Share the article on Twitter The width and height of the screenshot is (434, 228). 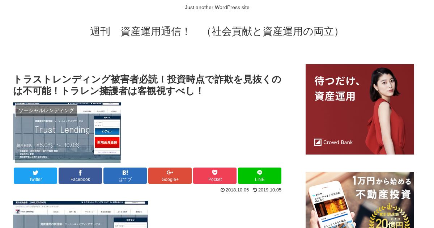point(35,176)
